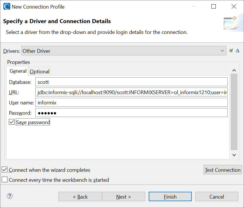Click the properties scrollbar up arrow

[234, 70]
